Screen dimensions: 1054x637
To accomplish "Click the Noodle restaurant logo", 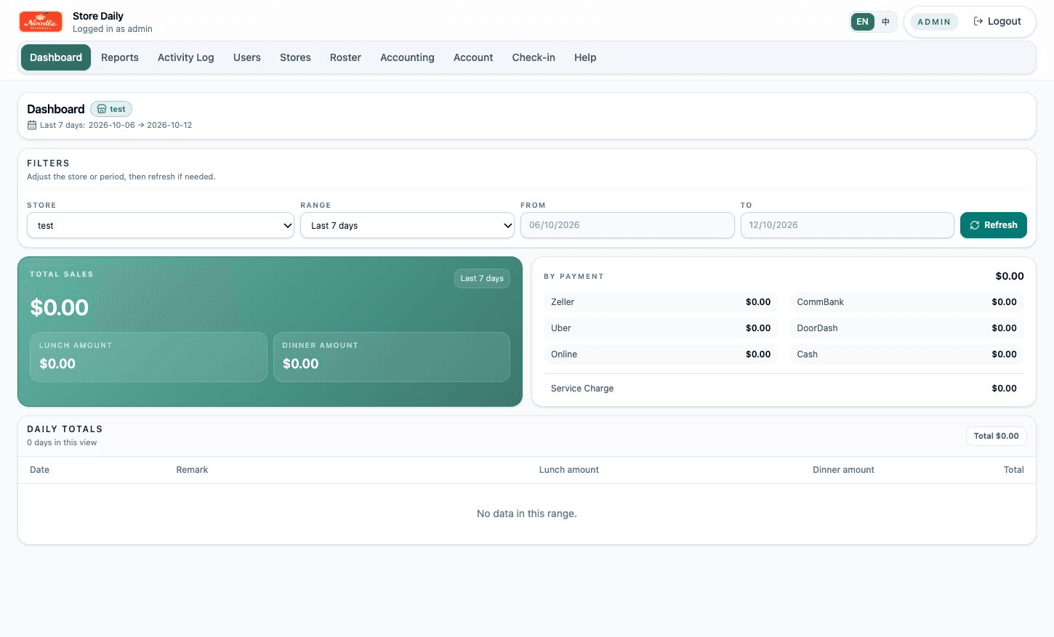I will [41, 22].
